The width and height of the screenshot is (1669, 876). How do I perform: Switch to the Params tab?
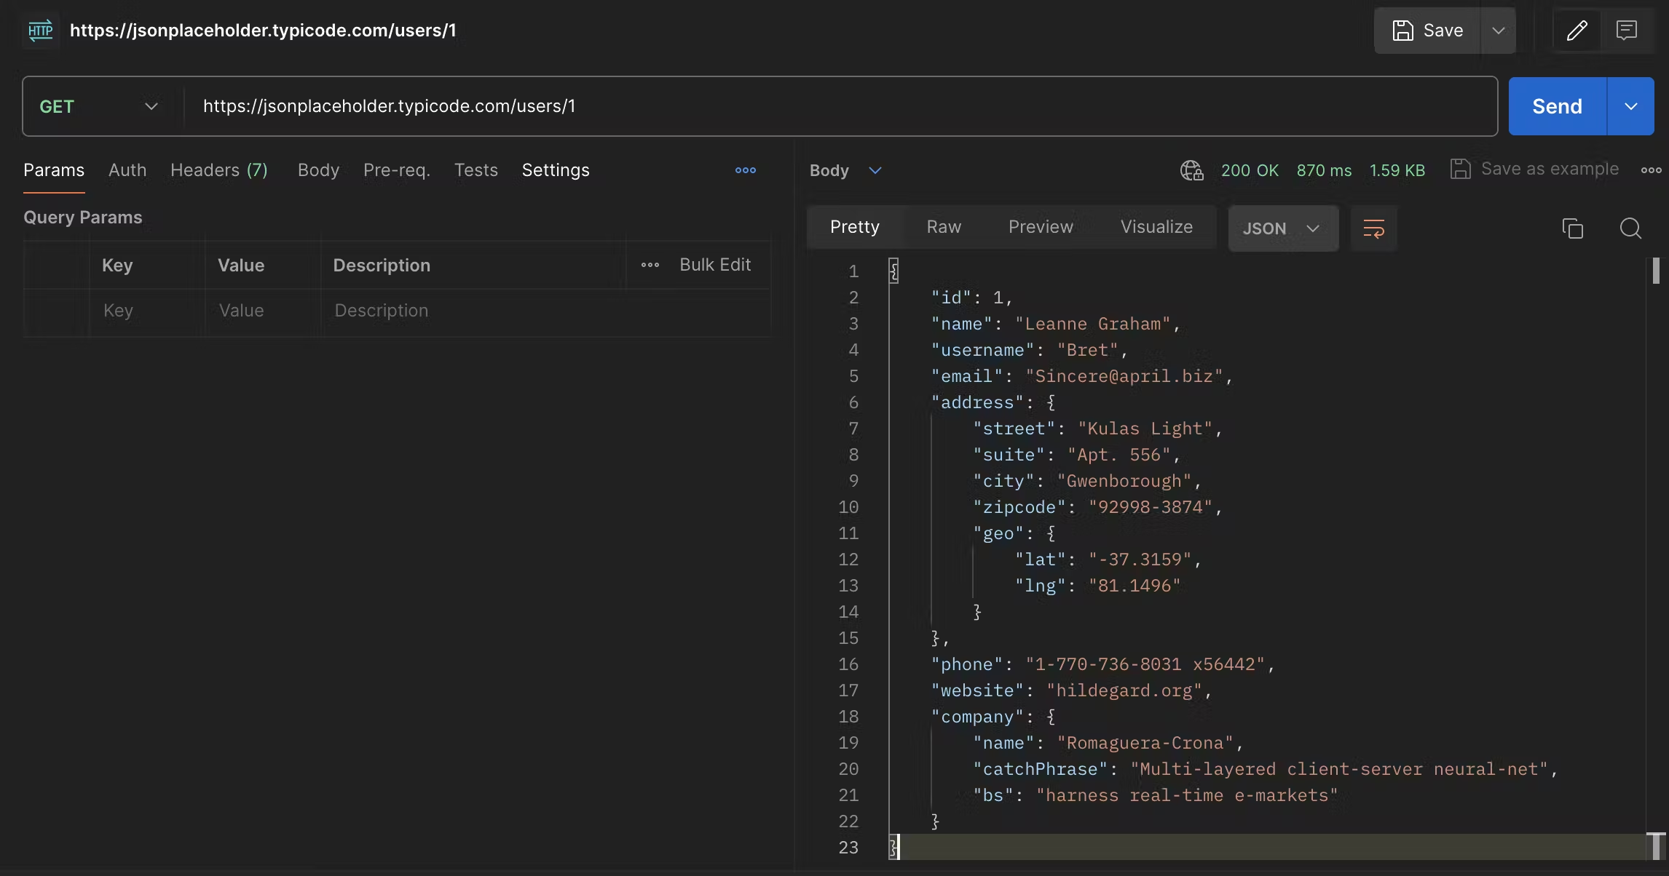[54, 170]
